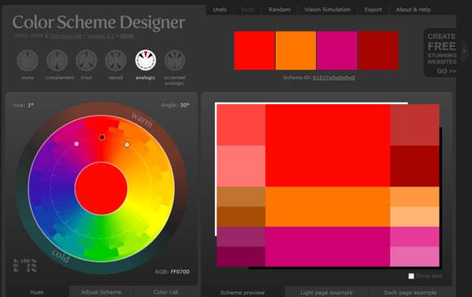
Task: Click the Color Scheme Designer title
Action: pos(98,23)
